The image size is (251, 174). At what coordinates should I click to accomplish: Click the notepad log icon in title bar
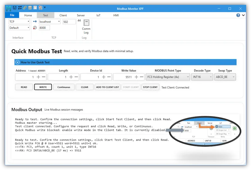pyautogui.click(x=35, y=8)
